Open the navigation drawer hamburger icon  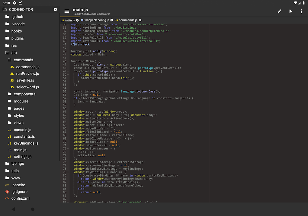pyautogui.click(x=66, y=11)
